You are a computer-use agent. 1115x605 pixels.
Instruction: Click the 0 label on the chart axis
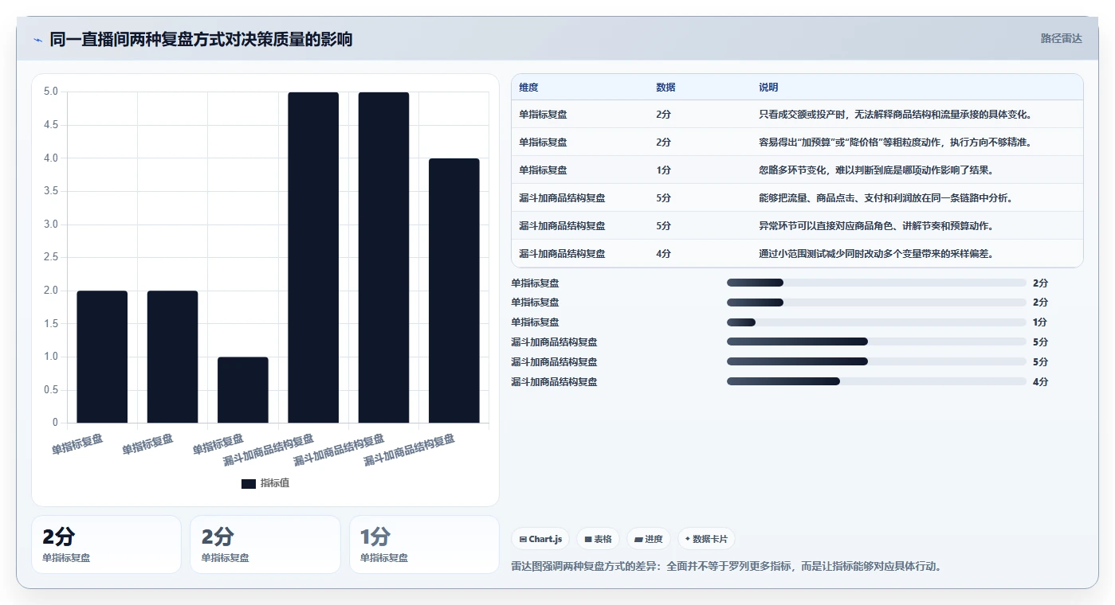click(x=55, y=423)
